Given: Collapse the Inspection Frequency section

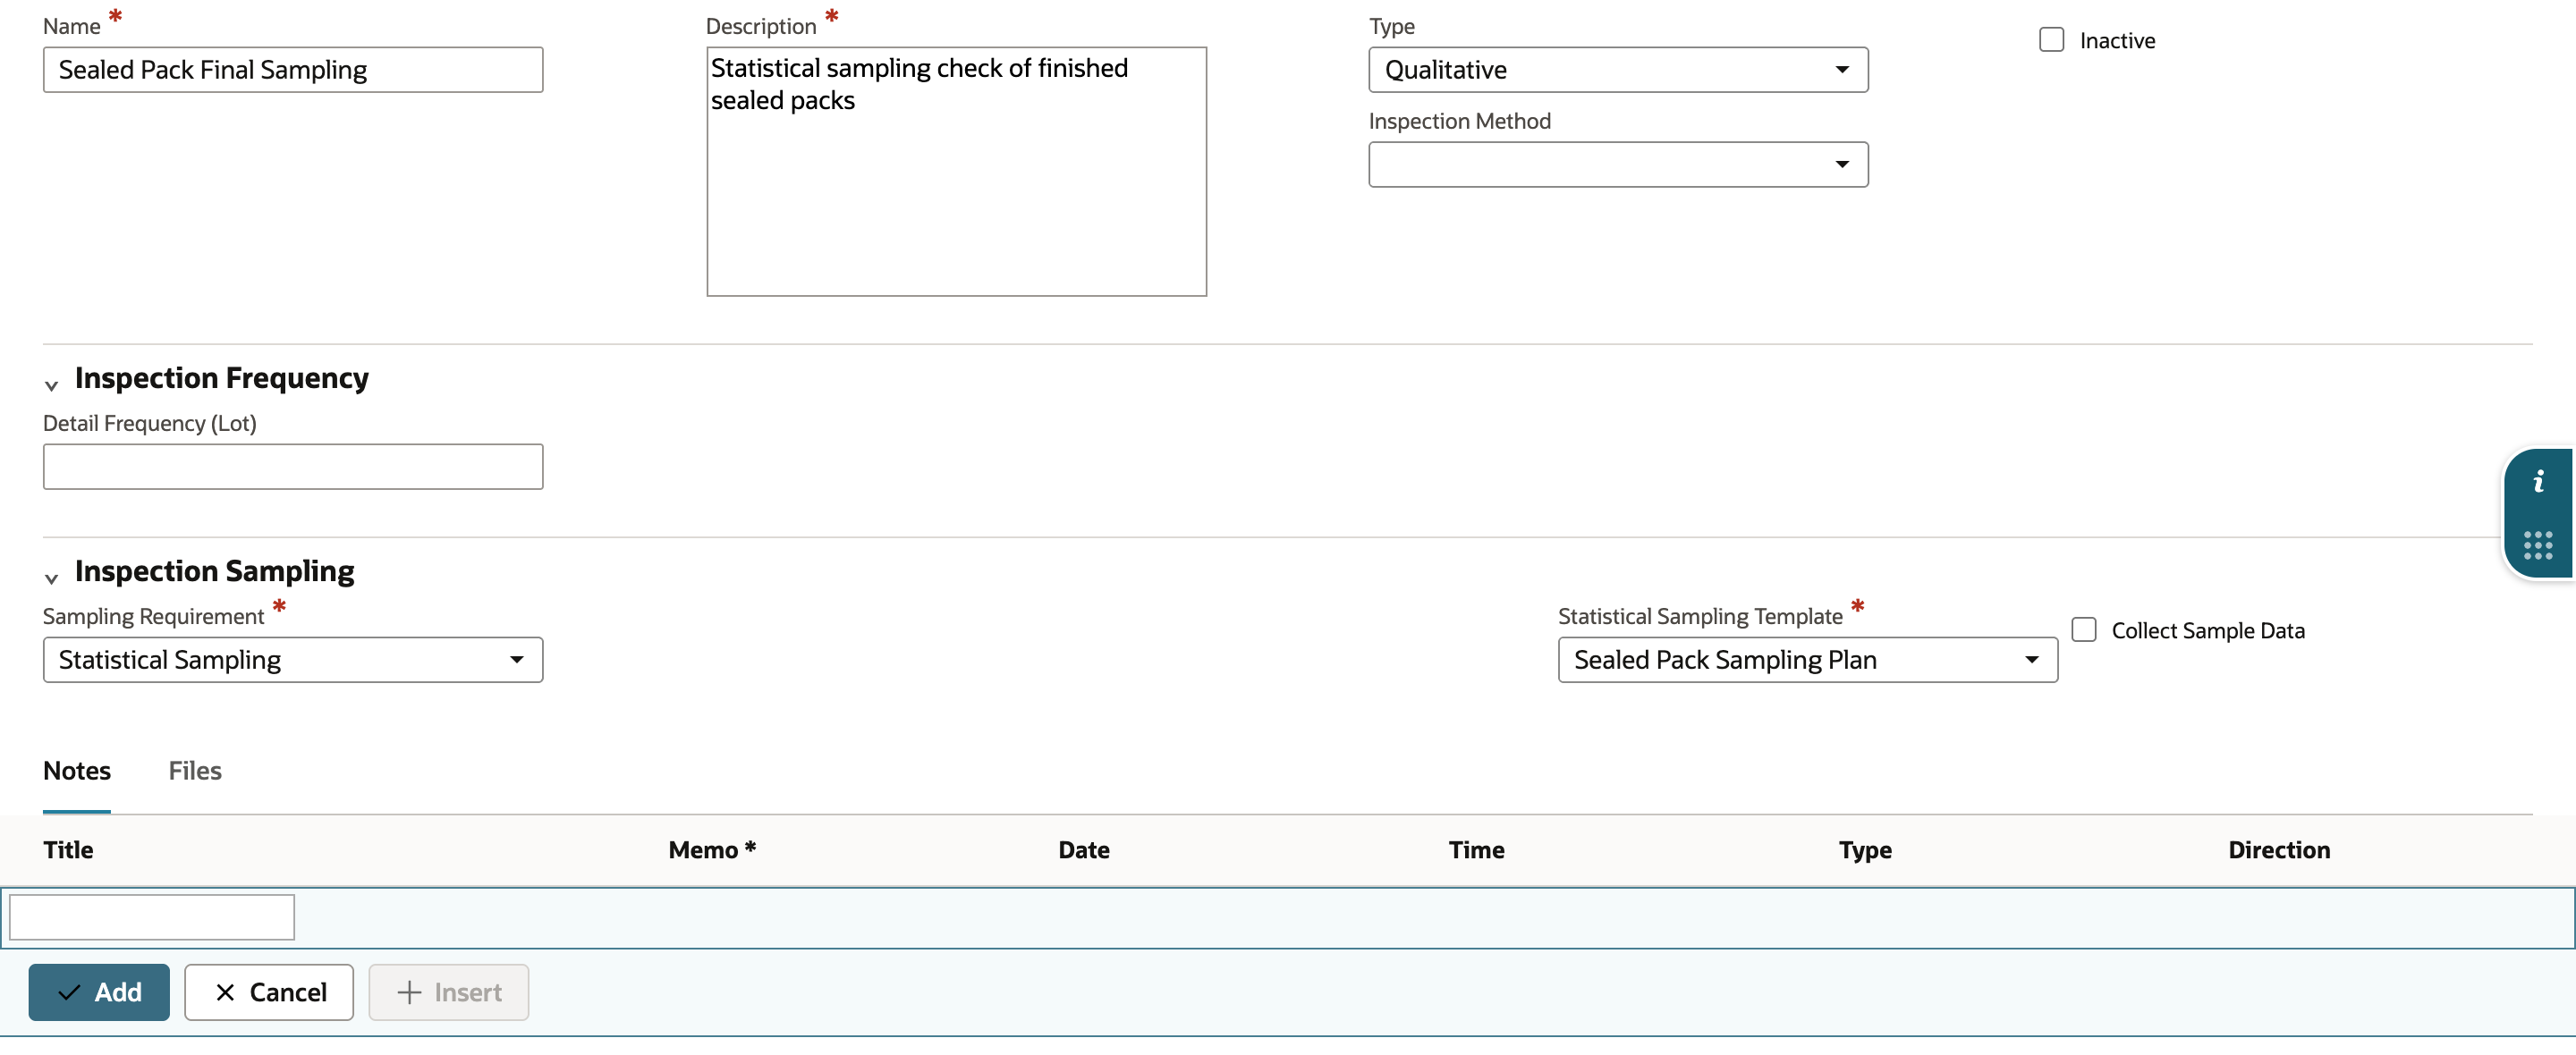Looking at the screenshot, I should tap(52, 385).
